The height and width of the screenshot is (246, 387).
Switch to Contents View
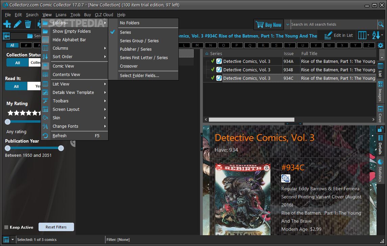[x=75, y=75]
